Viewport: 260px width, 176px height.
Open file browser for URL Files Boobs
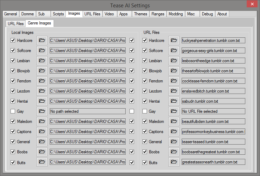[174, 152]
